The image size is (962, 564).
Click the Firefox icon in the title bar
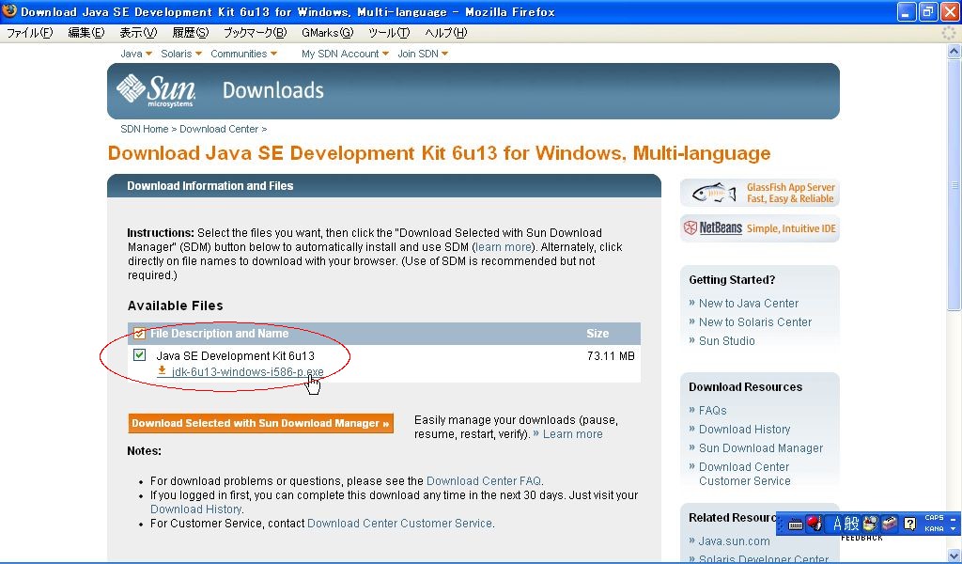coord(9,11)
